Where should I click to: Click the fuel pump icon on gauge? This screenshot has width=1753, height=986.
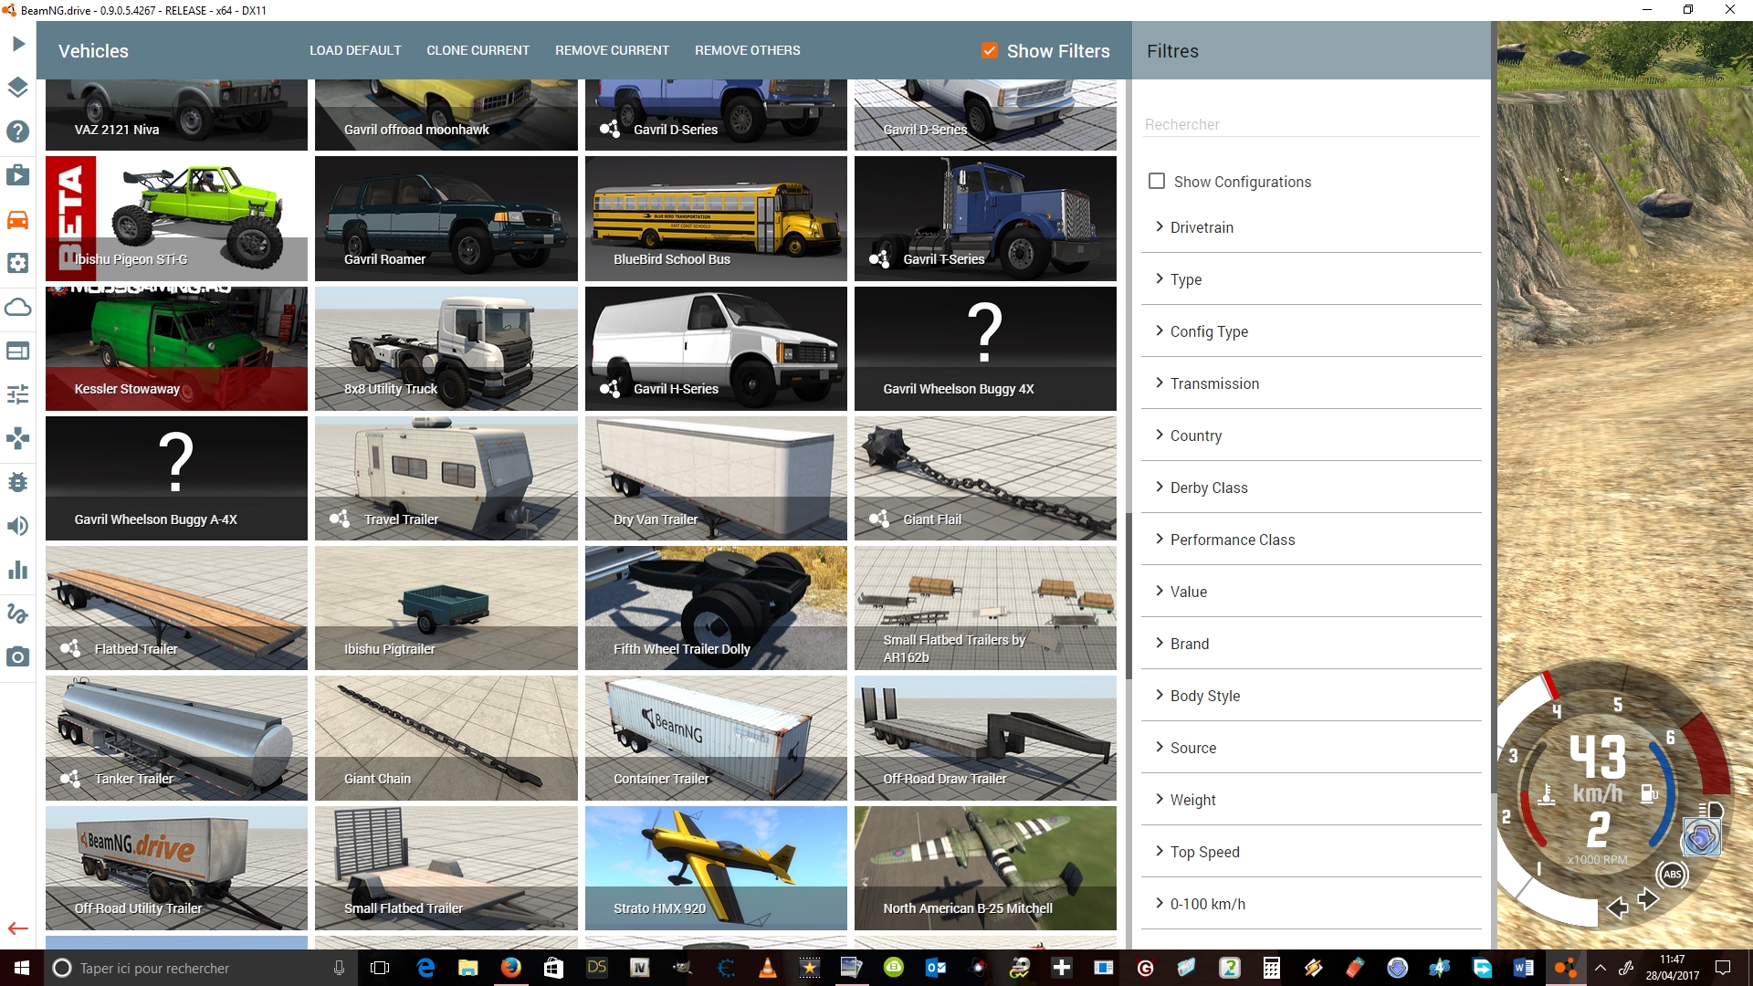click(1649, 793)
